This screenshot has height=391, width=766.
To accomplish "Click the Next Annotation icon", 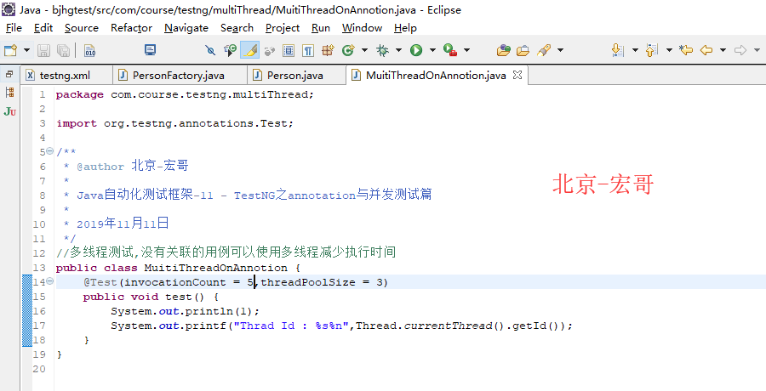I will (x=618, y=50).
